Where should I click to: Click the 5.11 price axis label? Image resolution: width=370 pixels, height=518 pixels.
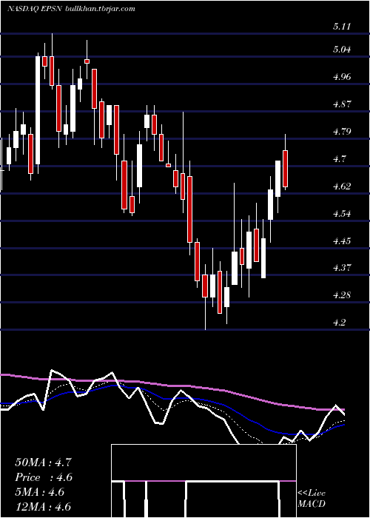click(x=342, y=27)
